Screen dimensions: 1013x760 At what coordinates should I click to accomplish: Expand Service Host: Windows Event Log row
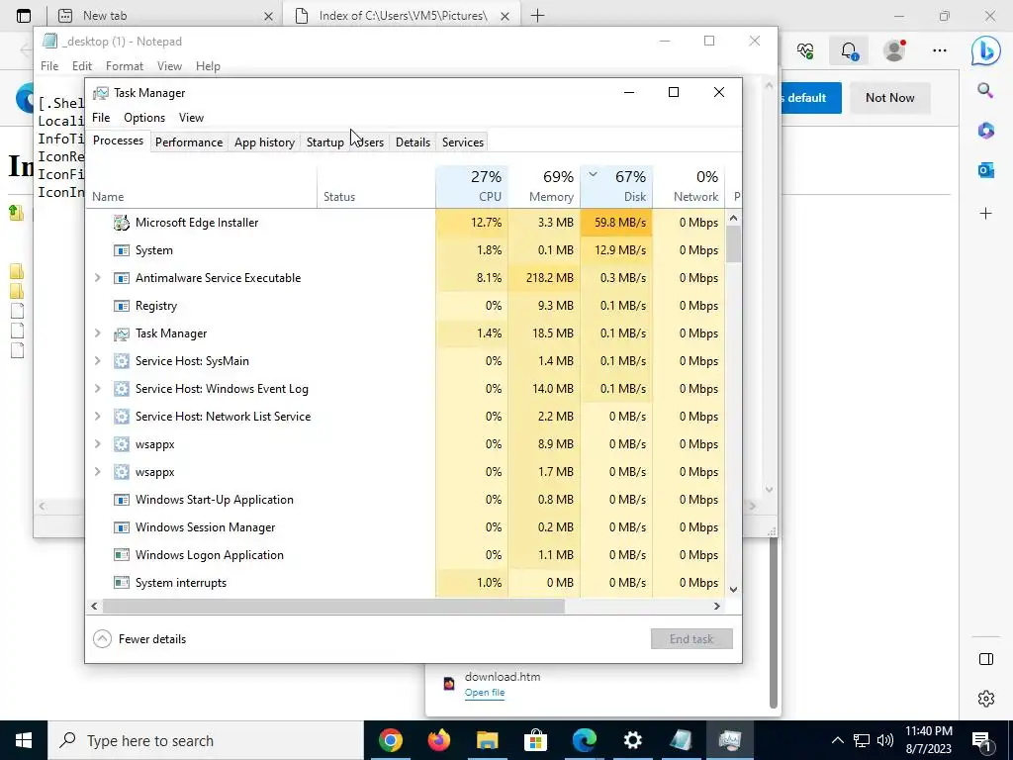click(x=98, y=389)
